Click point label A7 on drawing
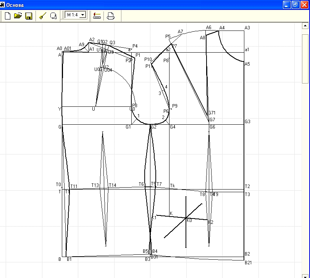Image resolution: width=310 pixels, height=278 pixels. [x=180, y=32]
